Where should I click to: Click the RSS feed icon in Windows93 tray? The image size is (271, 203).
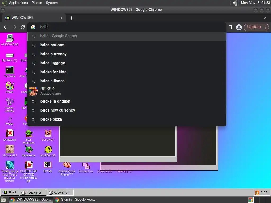pos(257,192)
